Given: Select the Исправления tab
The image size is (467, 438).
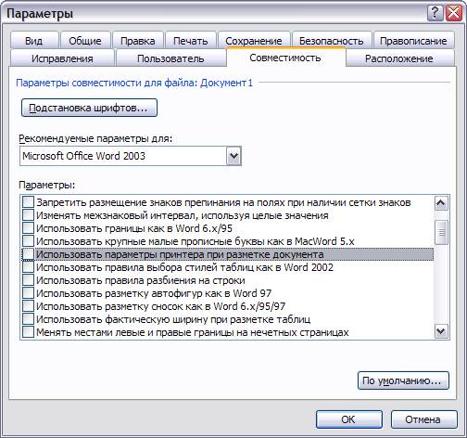Looking at the screenshot, I should coord(62,58).
